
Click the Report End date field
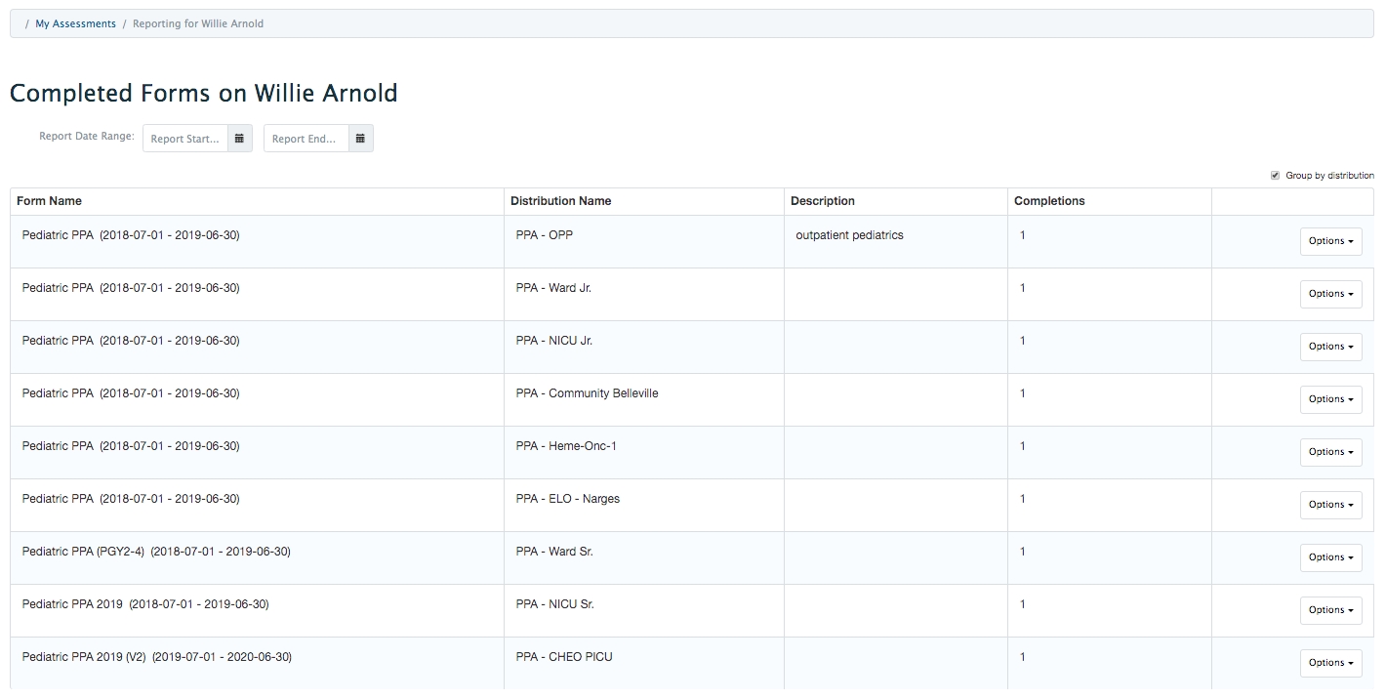click(306, 139)
